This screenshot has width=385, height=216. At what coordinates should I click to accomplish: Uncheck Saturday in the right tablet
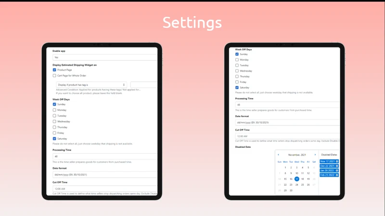(237, 87)
